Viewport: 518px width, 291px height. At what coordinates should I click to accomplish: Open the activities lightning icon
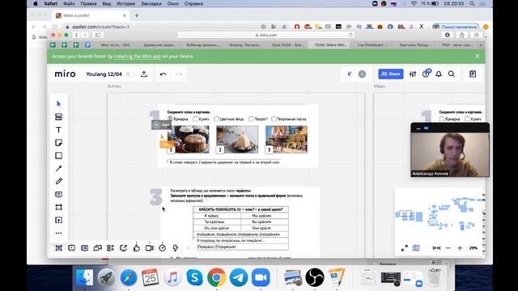pos(176,248)
